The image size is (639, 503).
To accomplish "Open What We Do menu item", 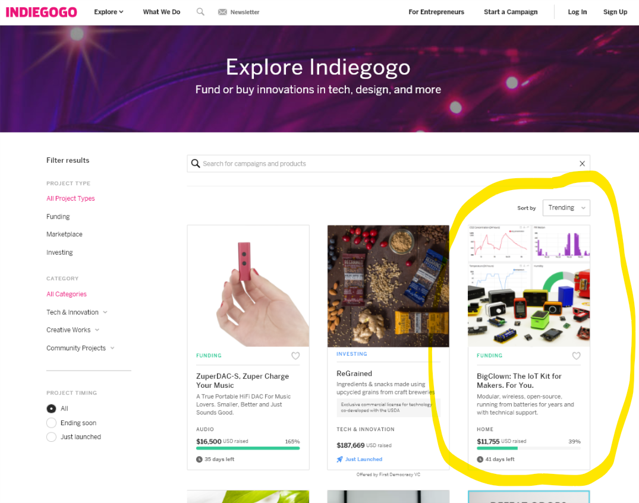I will [161, 12].
